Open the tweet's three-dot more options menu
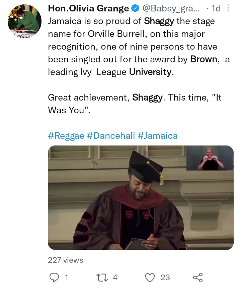Viewport: 241px width, 293px height. (x=228, y=8)
